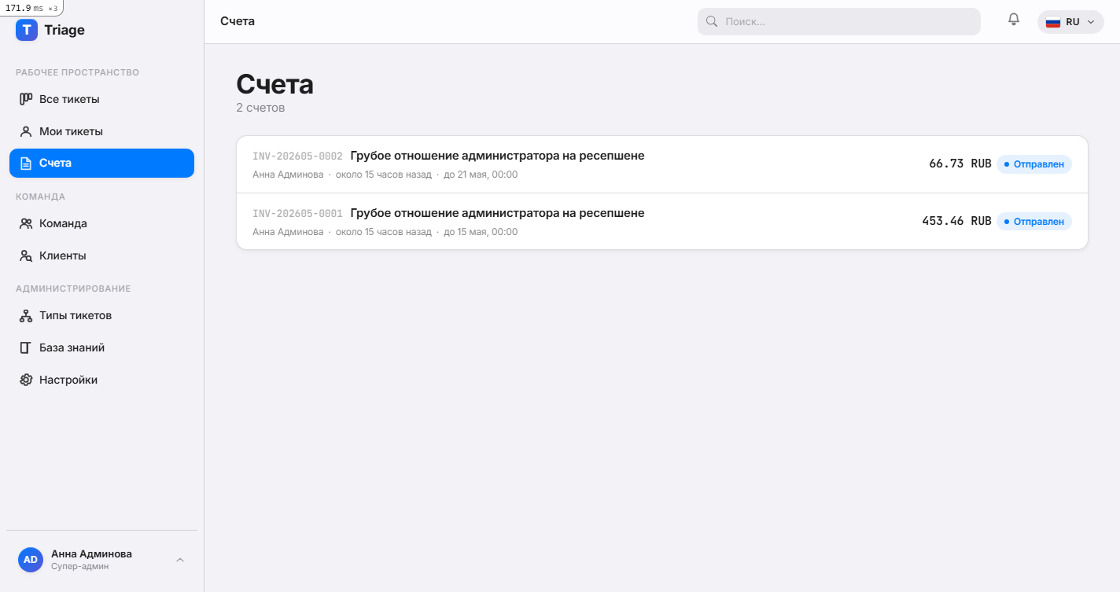The image size is (1120, 592).
Task: Click the magnifier icon in search
Action: point(712,22)
